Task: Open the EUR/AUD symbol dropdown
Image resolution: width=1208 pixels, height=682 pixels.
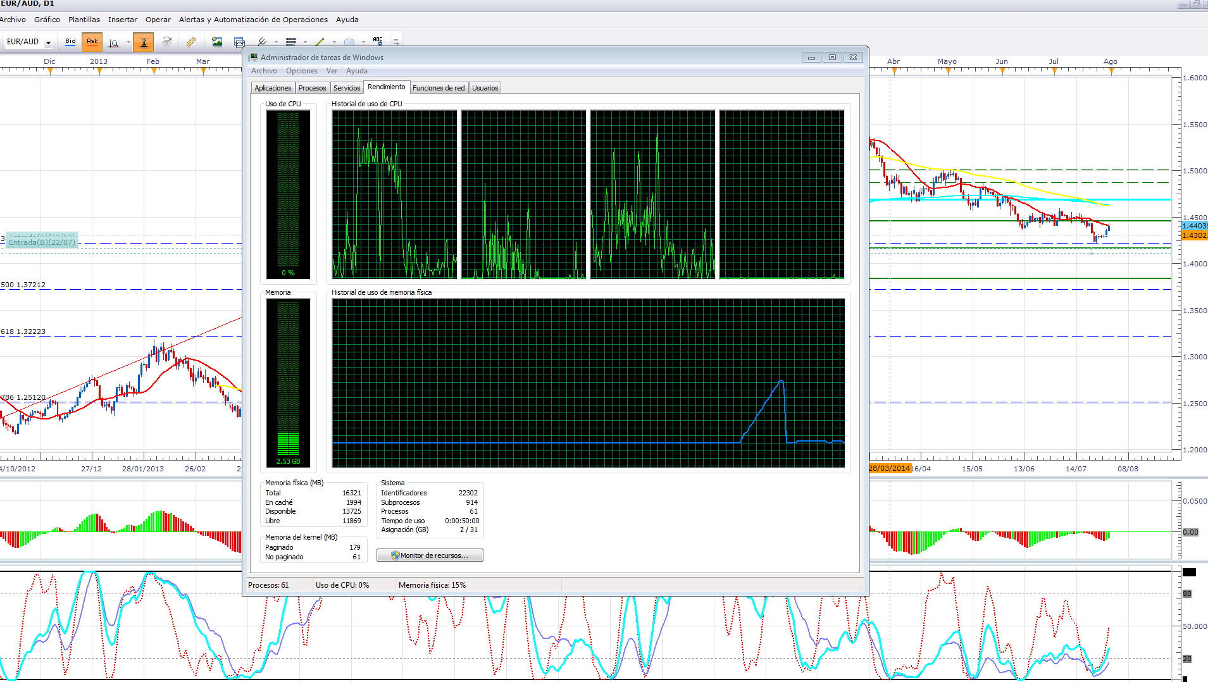Action: coord(48,42)
